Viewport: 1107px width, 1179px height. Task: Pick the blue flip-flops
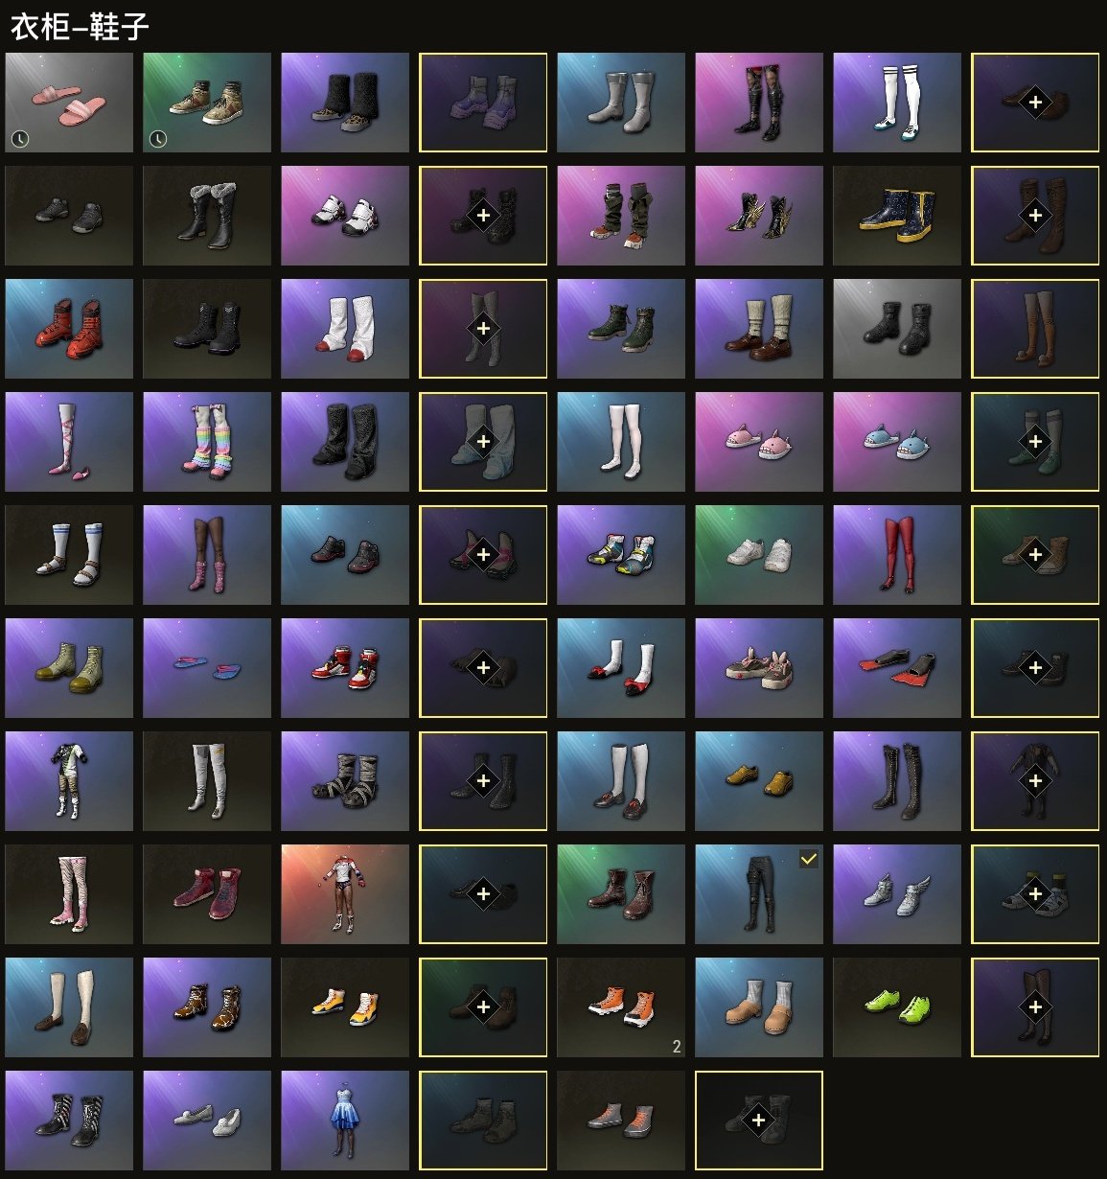[207, 668]
